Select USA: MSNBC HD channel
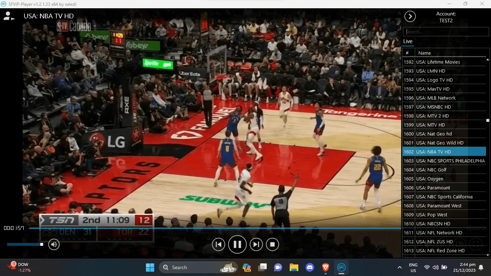491x276 pixels. click(x=444, y=107)
